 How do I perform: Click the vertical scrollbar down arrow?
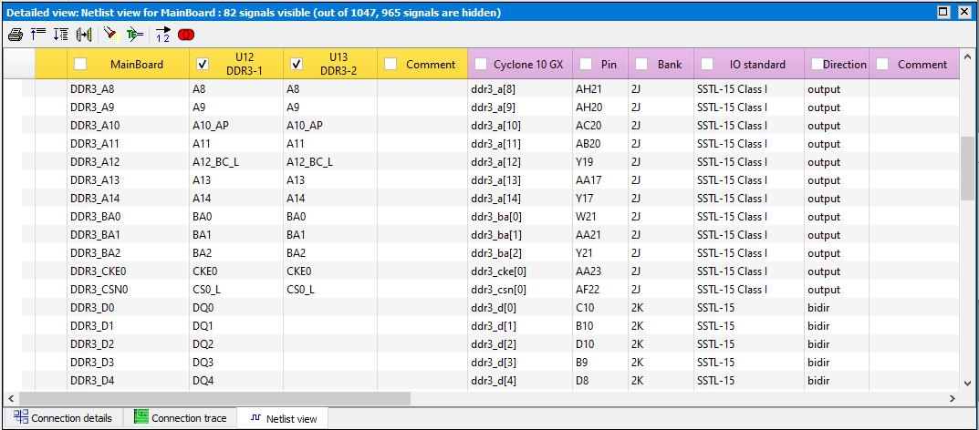(x=968, y=383)
